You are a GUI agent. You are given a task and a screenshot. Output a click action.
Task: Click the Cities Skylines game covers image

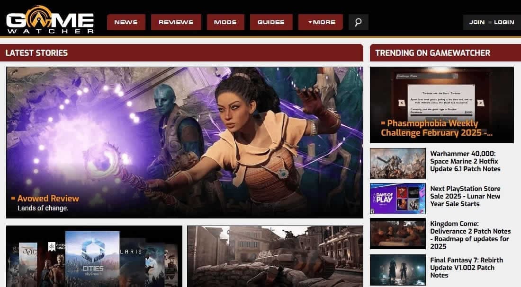pos(94,256)
